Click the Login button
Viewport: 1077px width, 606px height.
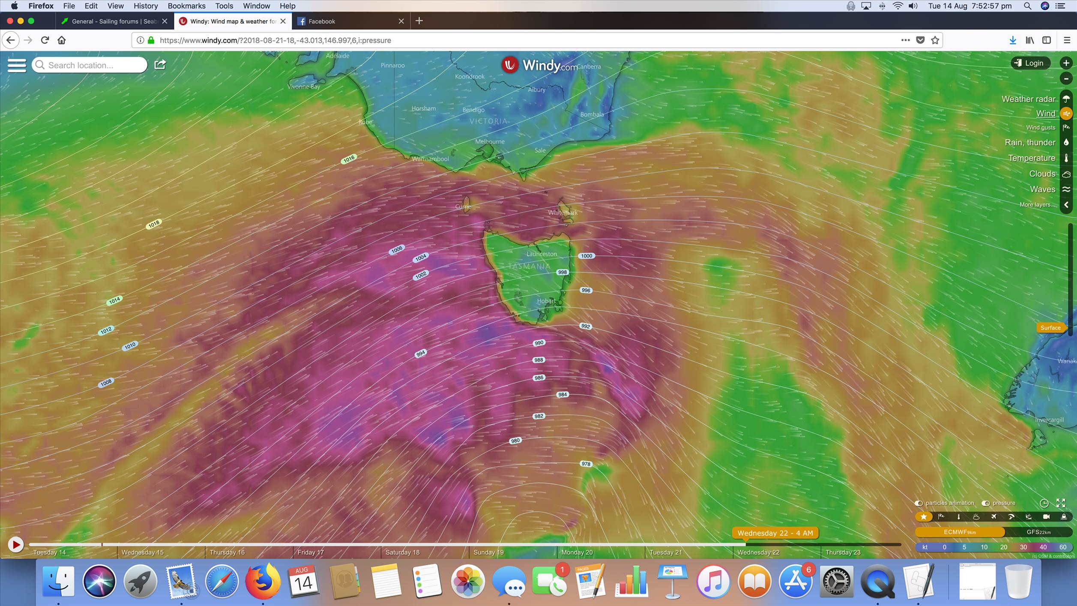point(1030,63)
